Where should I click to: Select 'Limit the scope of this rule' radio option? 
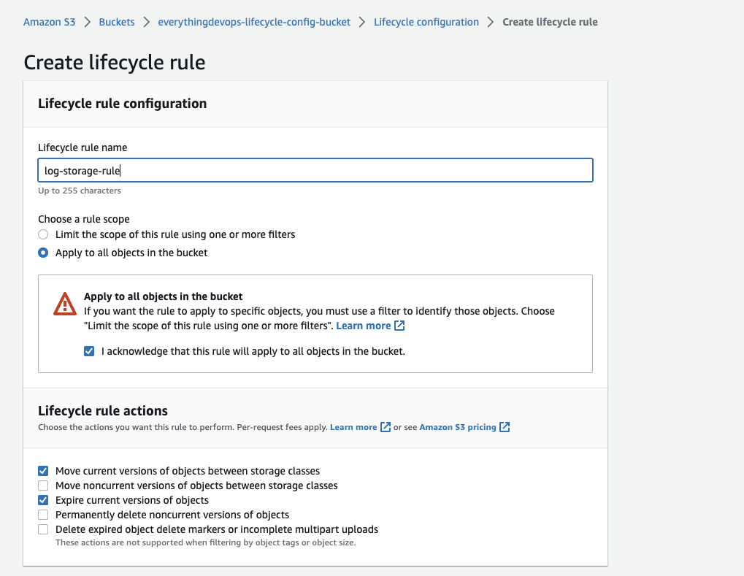pyautogui.click(x=43, y=234)
